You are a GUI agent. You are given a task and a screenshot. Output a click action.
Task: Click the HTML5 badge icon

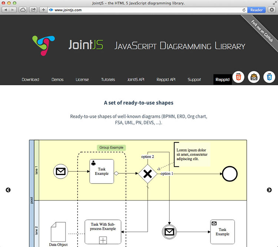[238, 77]
